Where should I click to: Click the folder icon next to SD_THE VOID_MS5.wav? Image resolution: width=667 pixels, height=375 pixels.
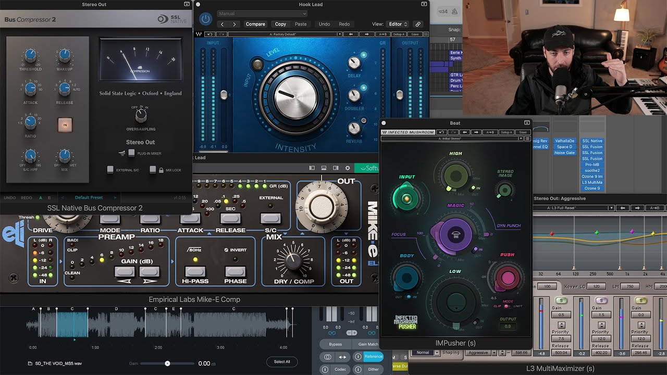30,364
